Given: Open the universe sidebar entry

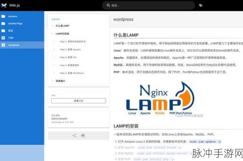Looking at the screenshot, I should click(22, 16).
